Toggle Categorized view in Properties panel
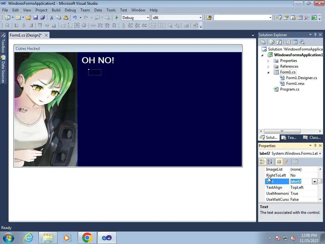The height and width of the screenshot is (244, 325). (262, 162)
